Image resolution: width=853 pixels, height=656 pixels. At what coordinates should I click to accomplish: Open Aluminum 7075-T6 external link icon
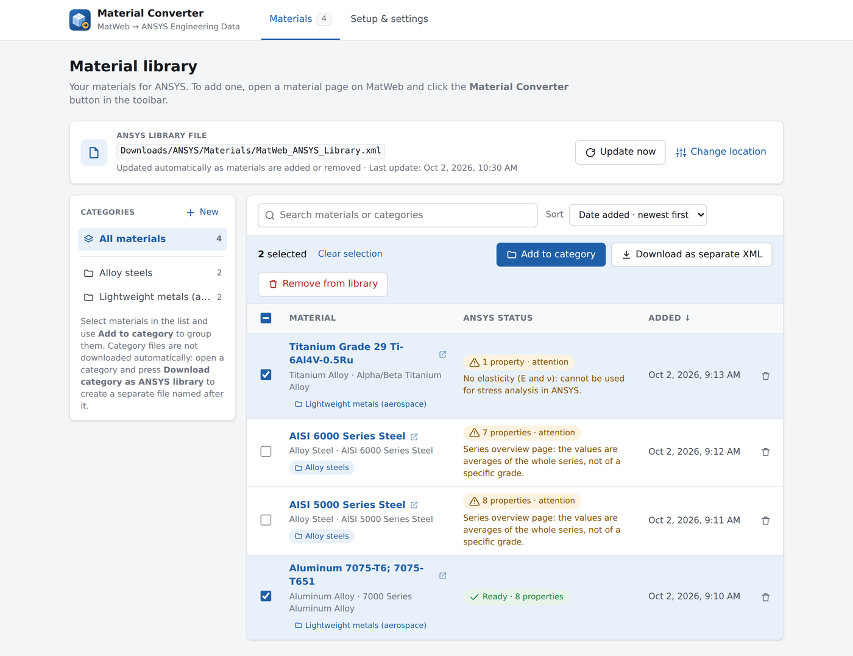coord(443,576)
